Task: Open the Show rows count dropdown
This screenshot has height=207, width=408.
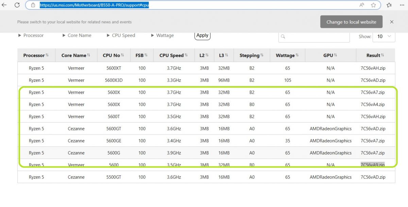Action: coord(384,36)
